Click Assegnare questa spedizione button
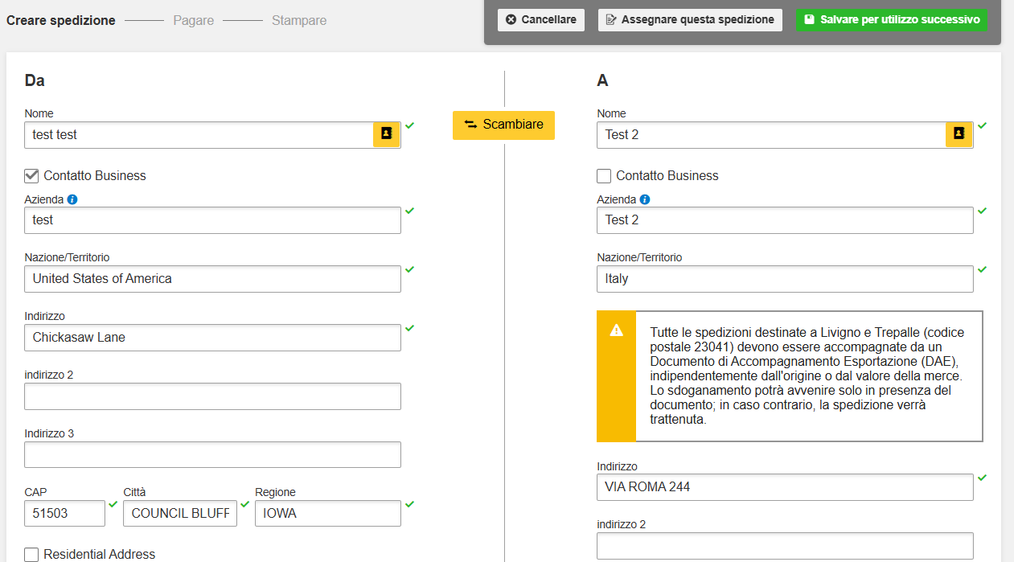Screen dimensions: 1014x562 click(x=690, y=20)
